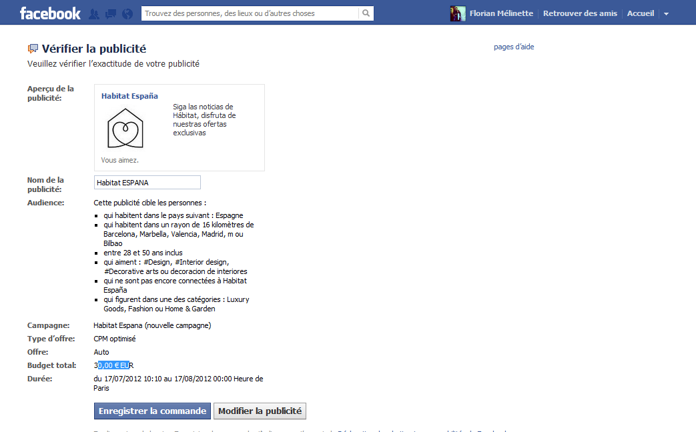Click the Habitat España ad title

point(129,96)
